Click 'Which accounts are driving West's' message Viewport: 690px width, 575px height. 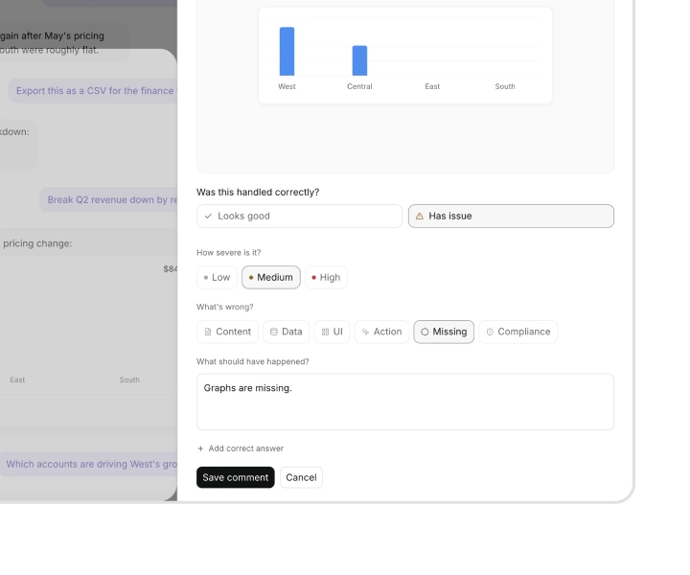click(x=89, y=464)
